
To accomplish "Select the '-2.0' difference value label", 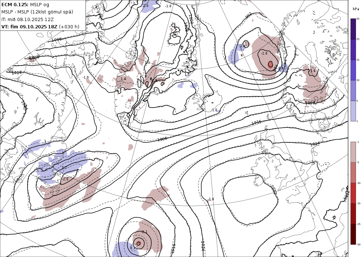I will pos(264,53).
